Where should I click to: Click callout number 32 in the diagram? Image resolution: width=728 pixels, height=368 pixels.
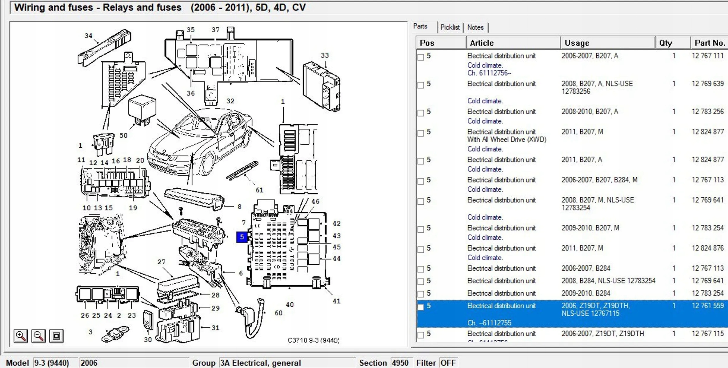click(230, 101)
